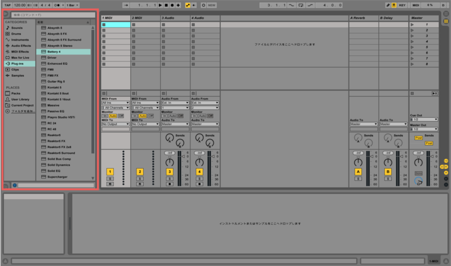Click track 3 pan knob
The image size is (451, 266).
tap(170, 162)
